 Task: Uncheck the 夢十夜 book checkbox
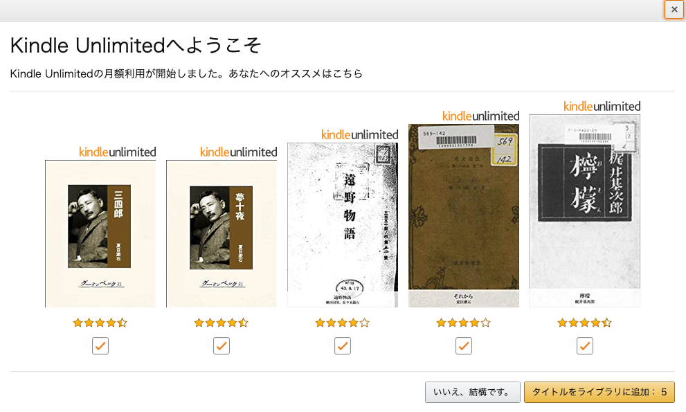point(222,346)
